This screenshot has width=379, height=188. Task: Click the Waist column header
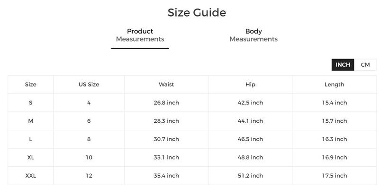click(166, 85)
